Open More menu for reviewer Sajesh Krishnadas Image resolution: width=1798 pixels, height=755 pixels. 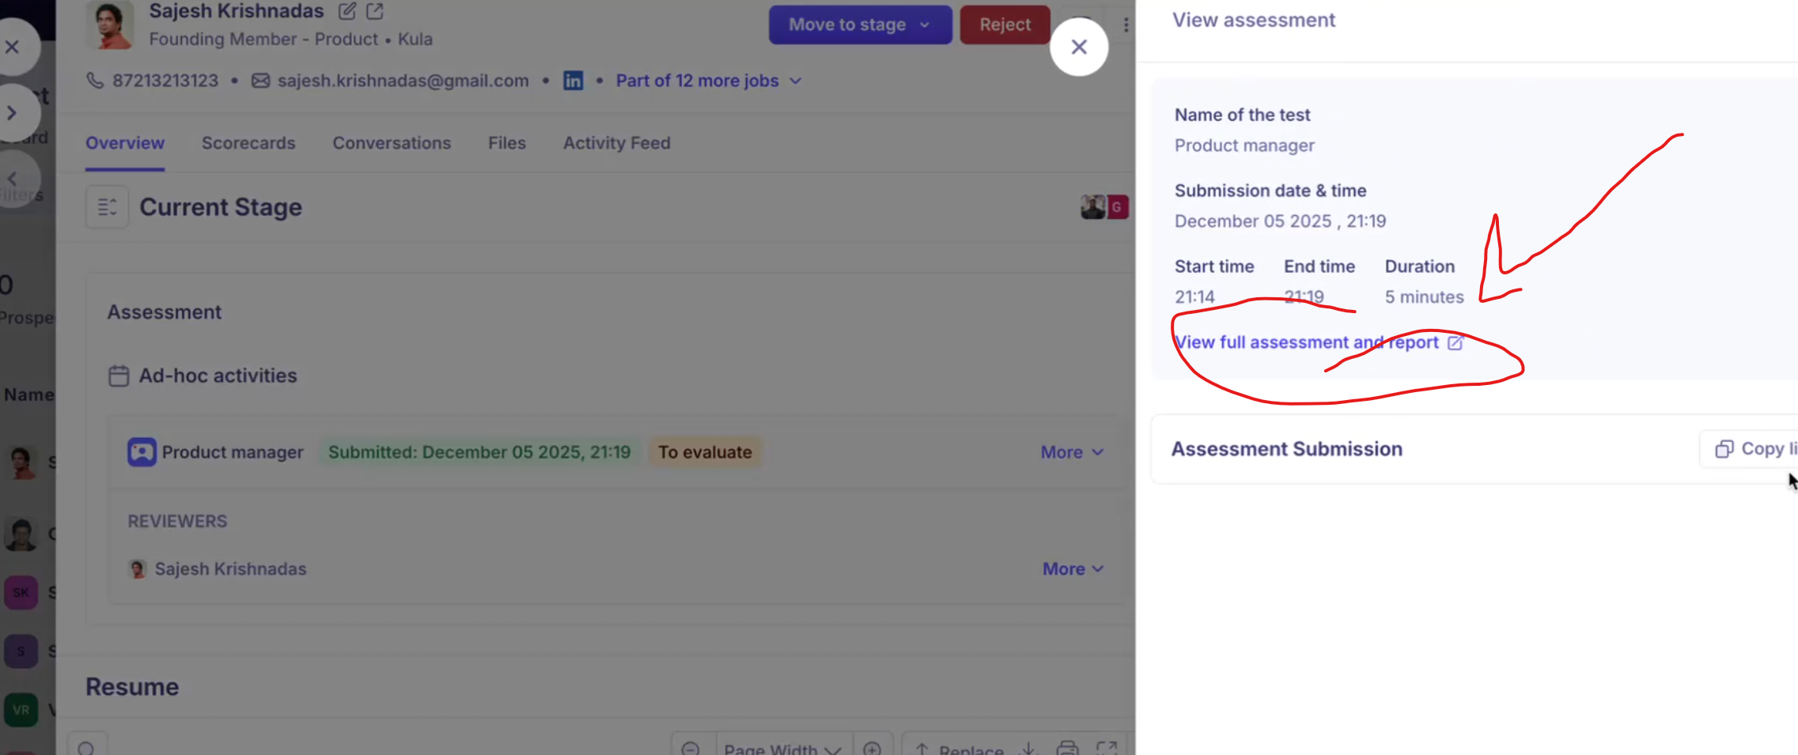1073,569
